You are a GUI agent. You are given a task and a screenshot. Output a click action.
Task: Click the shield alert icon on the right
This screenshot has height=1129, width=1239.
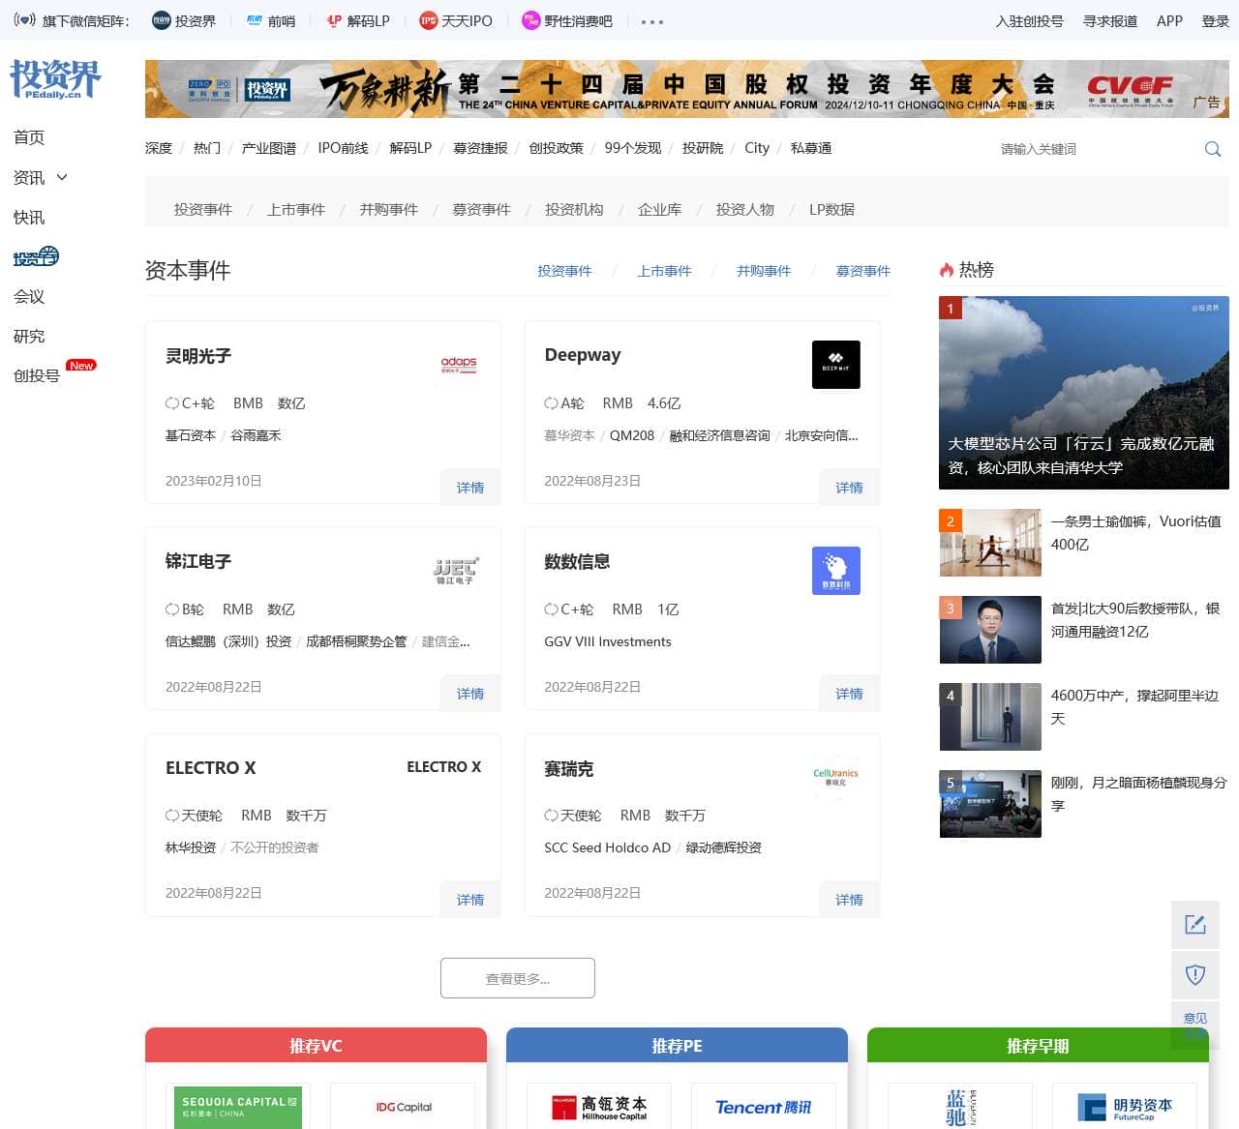pyautogui.click(x=1195, y=974)
